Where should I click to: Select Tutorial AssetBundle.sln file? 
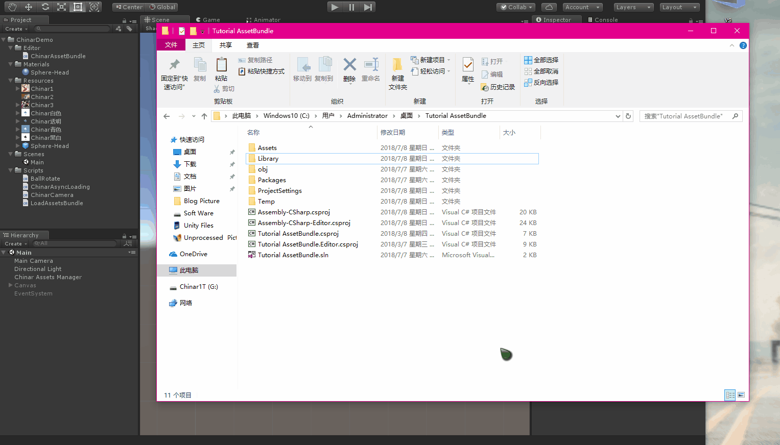point(392,255)
